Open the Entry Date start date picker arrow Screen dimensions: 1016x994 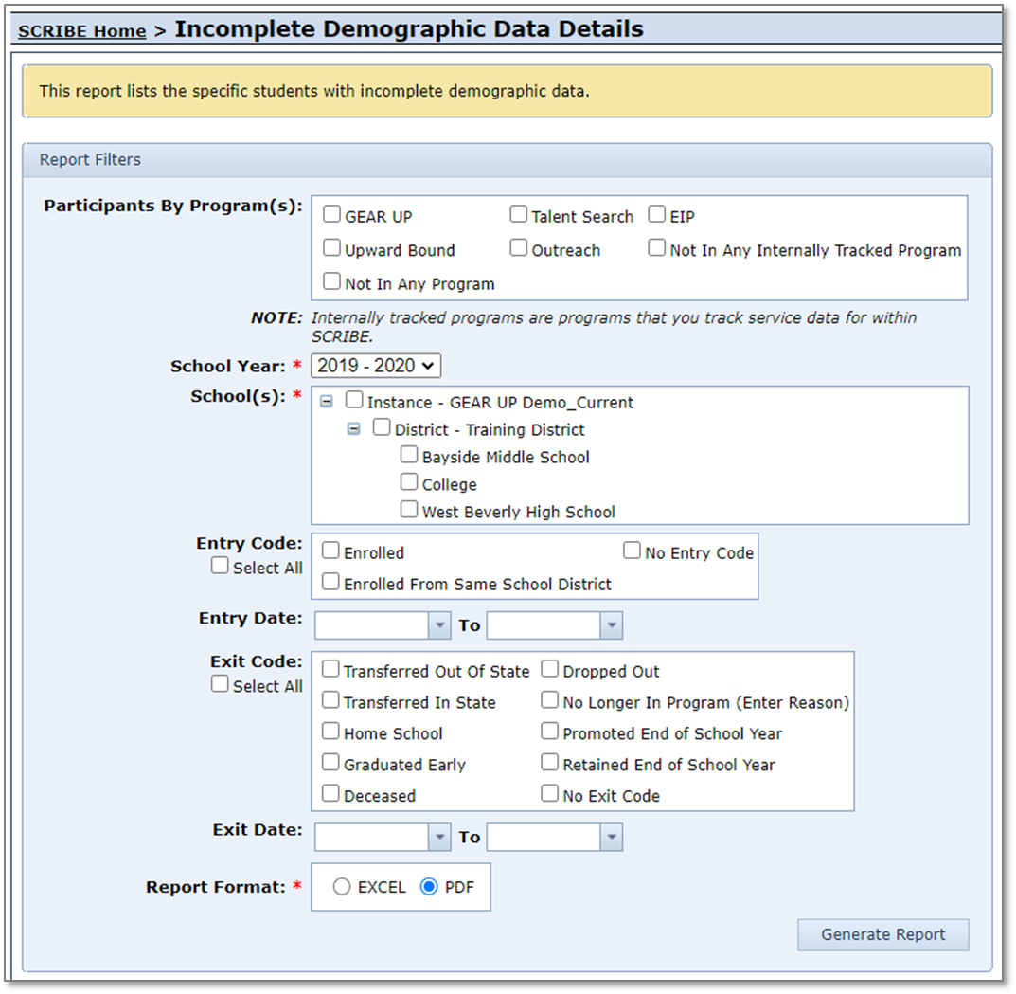(440, 625)
